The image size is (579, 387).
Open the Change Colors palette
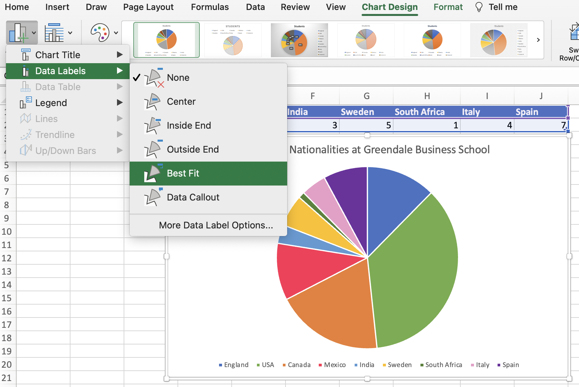point(101,32)
